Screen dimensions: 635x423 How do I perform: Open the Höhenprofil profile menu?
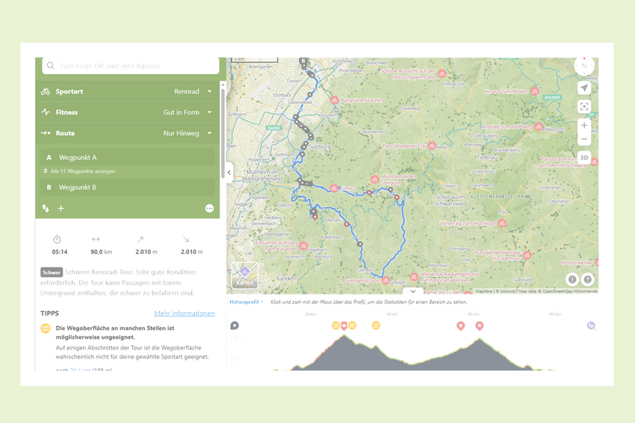click(246, 302)
